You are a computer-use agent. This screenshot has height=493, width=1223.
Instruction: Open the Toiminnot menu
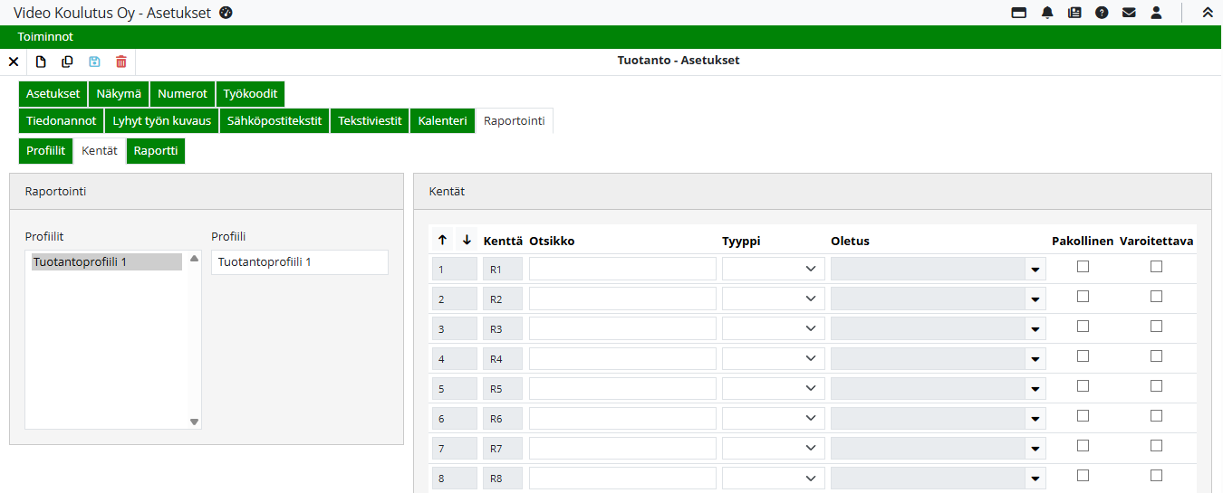(45, 37)
